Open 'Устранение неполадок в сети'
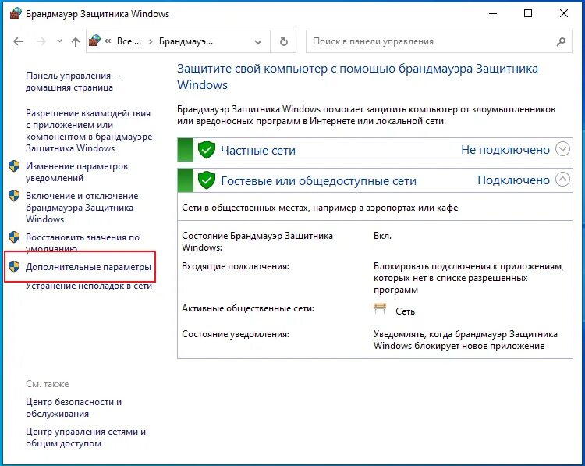This screenshot has width=585, height=466. tap(89, 286)
